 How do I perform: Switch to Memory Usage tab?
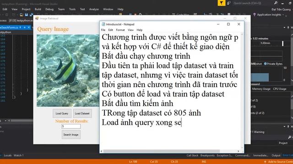261,89
